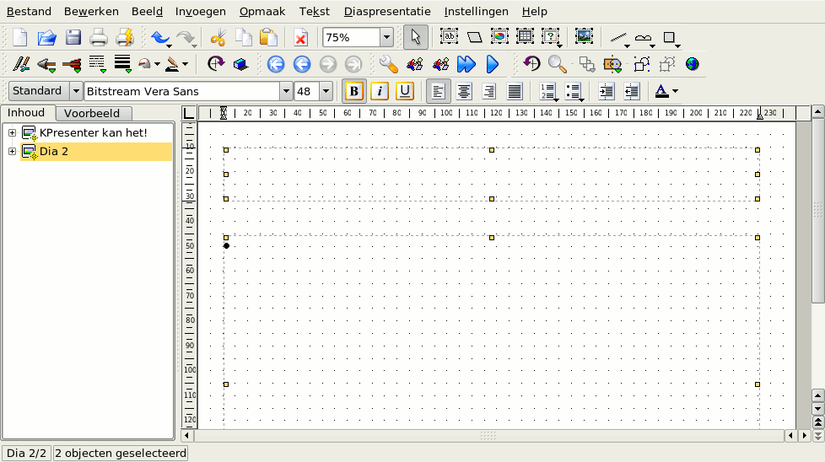Activate the zoom magnifier tool
825x462 pixels.
(x=557, y=64)
